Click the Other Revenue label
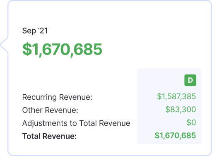Viewport: 212px width, 156px height. click(50, 110)
